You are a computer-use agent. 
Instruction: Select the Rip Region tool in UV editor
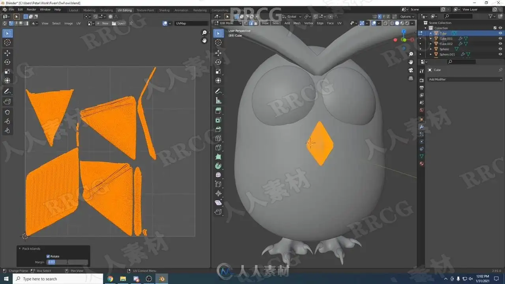[x=7, y=102]
